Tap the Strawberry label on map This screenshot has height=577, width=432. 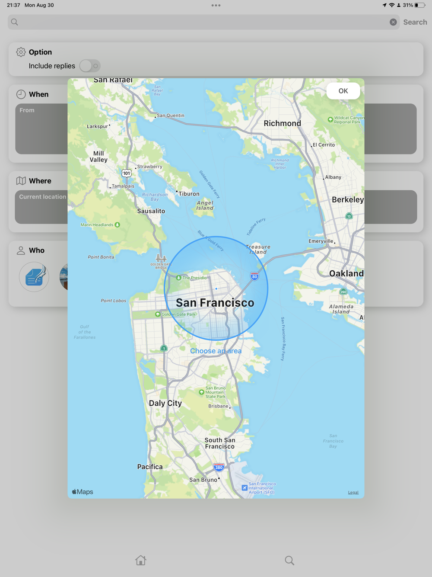tap(150, 167)
